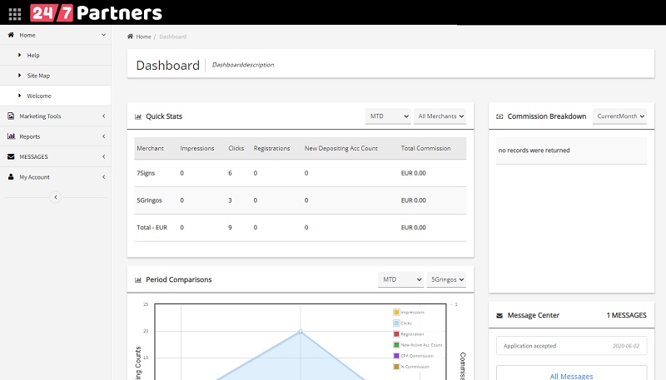Toggle the New Active Acc Count legend swatch
Image resolution: width=666 pixels, height=380 pixels.
pos(396,345)
